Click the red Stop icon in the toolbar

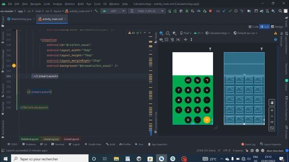tap(210, 11)
